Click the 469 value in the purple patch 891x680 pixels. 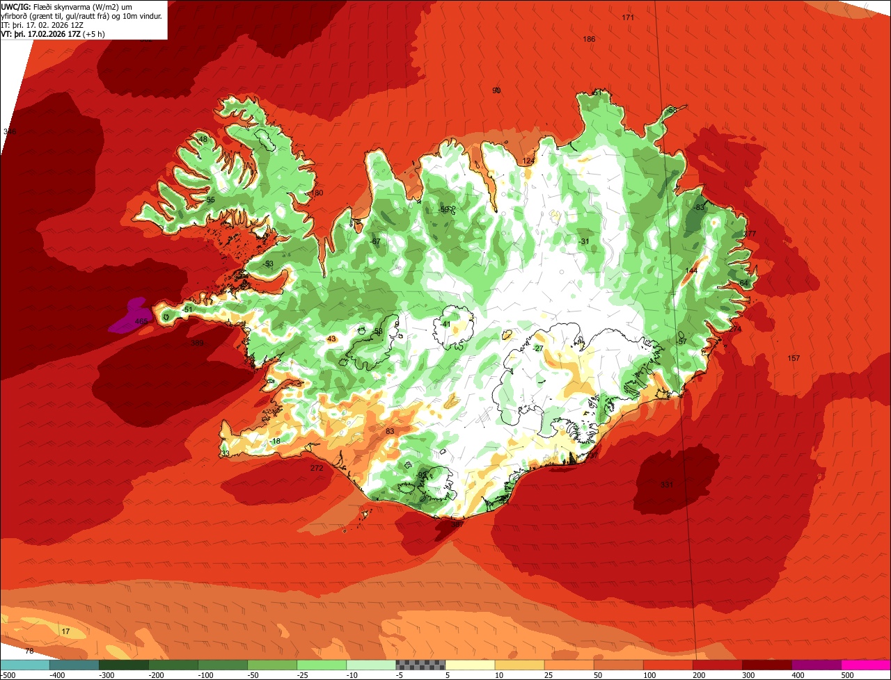pos(141,322)
